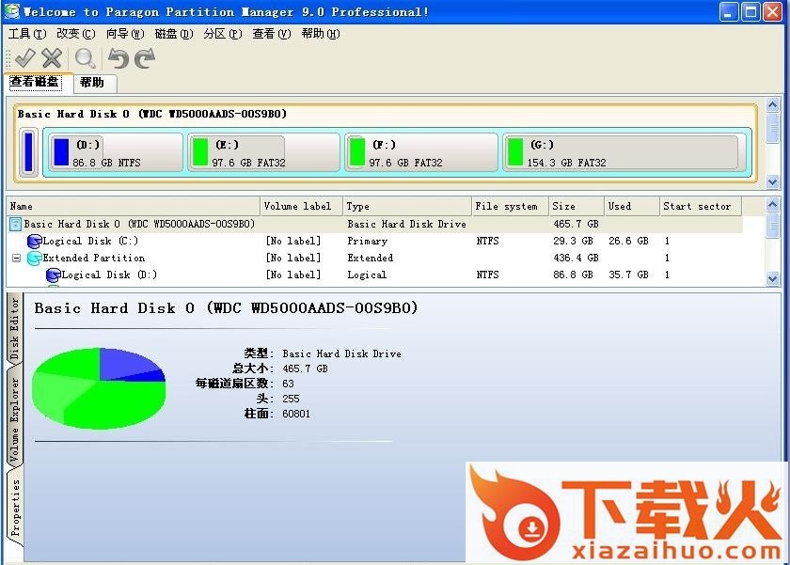This screenshot has height=565, width=790.
Task: Discard changes with the X toolbar icon
Action: pyautogui.click(x=52, y=58)
